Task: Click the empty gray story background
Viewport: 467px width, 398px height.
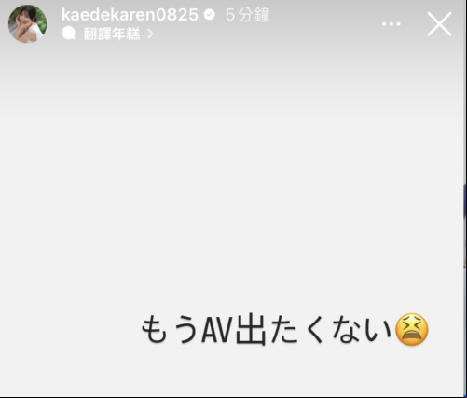Action: 231,186
